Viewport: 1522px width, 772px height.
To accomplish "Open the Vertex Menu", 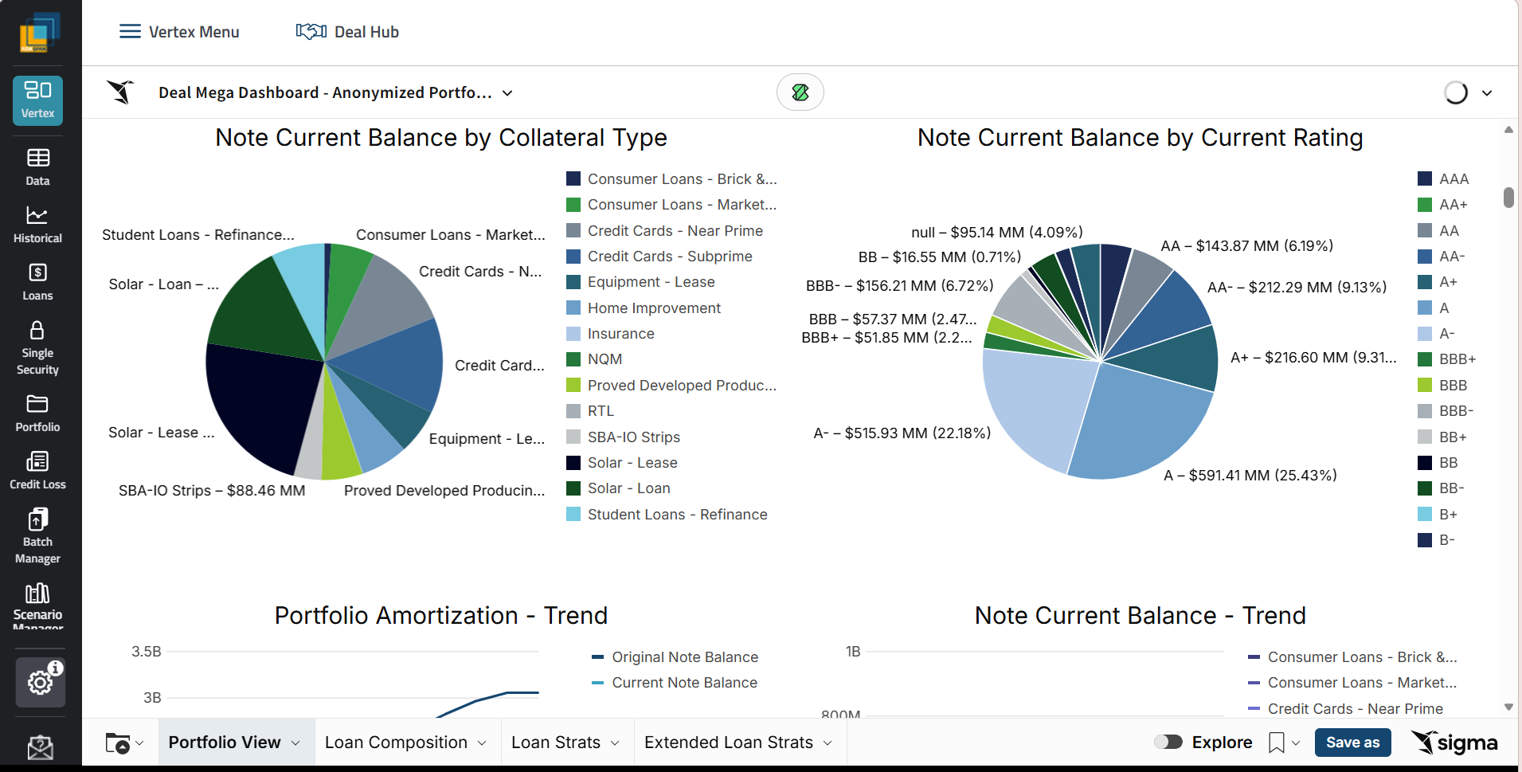I will pos(179,32).
